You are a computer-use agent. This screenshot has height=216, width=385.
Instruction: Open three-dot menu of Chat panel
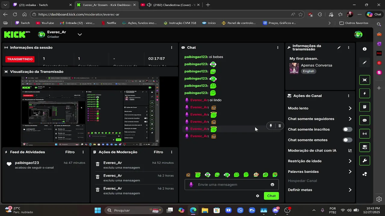[278, 47]
